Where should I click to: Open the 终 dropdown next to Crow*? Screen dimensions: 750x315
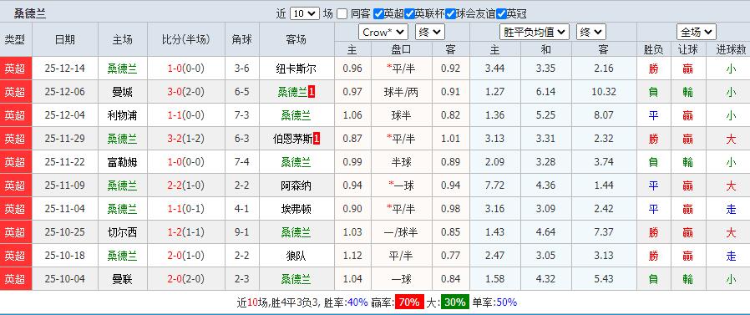(x=430, y=32)
